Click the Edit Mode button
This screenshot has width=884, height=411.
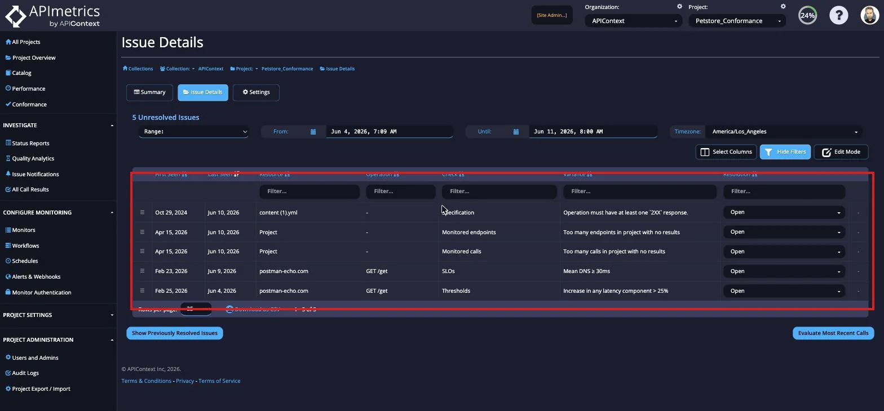[841, 152]
